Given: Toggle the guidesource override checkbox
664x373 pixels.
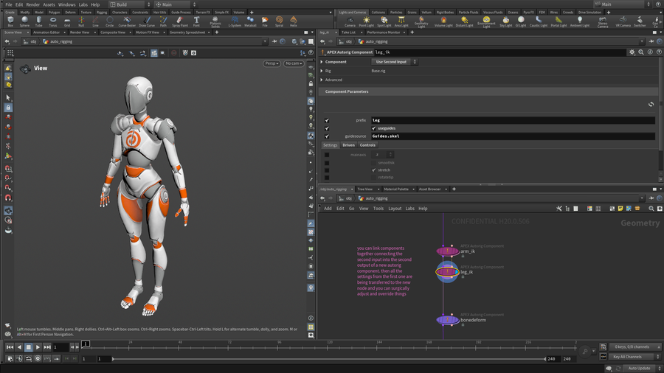Looking at the screenshot, I should pos(327,136).
